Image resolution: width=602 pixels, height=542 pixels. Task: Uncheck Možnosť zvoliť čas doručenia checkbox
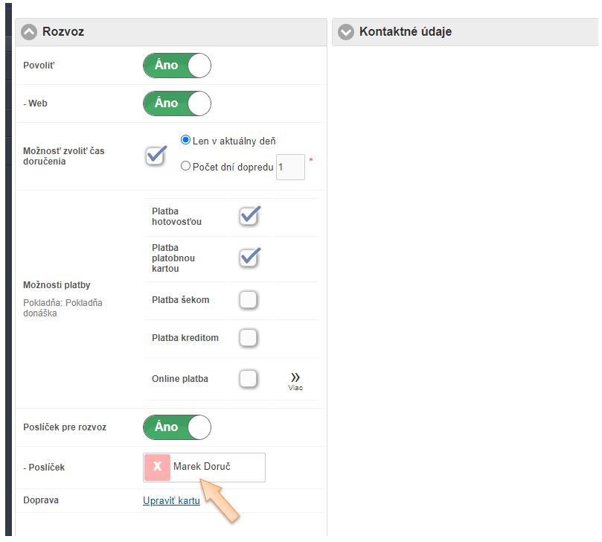156,156
